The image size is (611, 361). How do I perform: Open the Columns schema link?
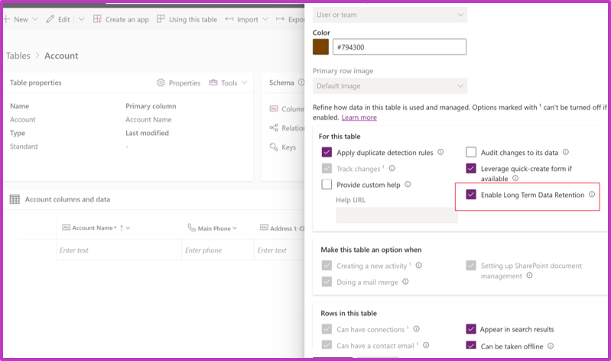pos(288,109)
